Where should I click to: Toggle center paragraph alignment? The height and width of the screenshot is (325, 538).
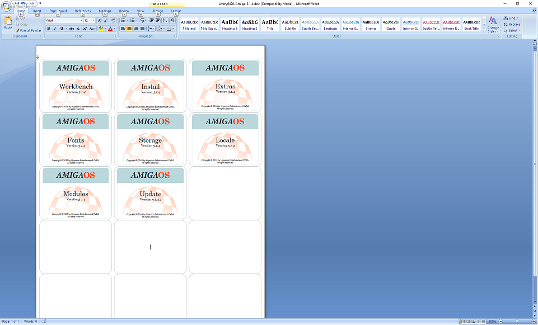tap(129, 29)
